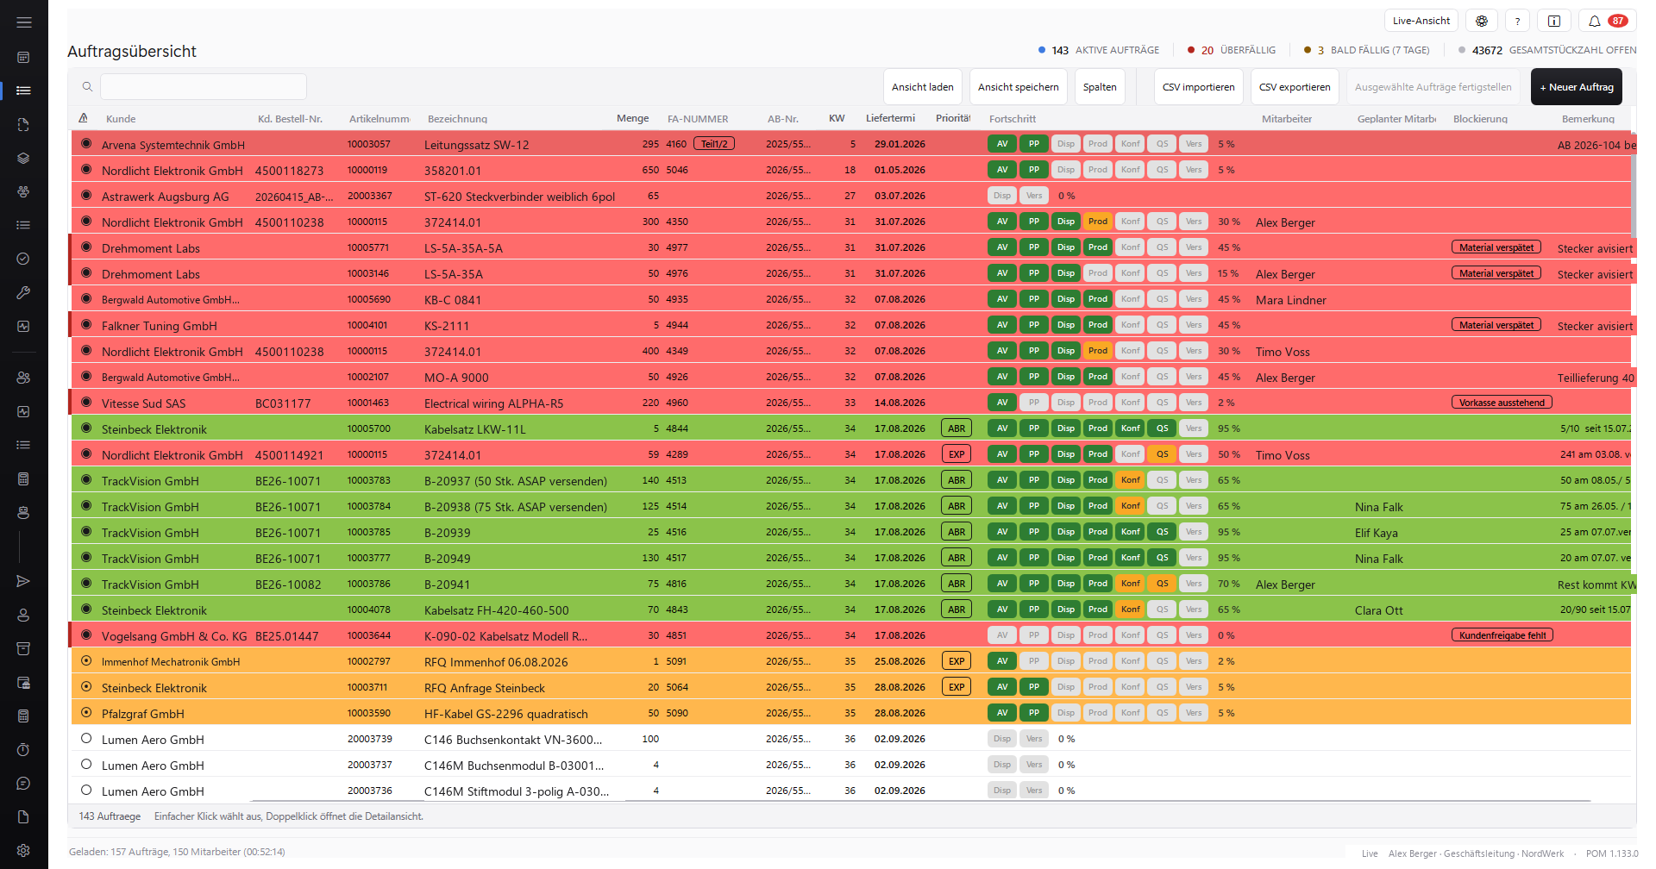The image size is (1656, 869).
Task: Sort by the Bezeichnung column header
Action: [457, 119]
